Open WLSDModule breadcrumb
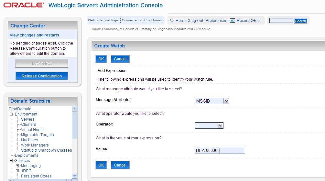The width and height of the screenshot is (325, 181). click(200, 29)
